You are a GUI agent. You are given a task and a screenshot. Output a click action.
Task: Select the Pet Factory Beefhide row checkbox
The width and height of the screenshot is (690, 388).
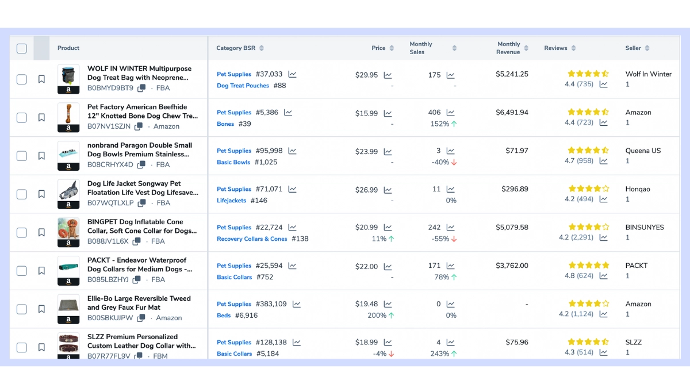tap(21, 118)
